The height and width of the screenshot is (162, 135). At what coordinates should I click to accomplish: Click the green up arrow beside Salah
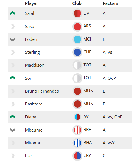point(13,13)
